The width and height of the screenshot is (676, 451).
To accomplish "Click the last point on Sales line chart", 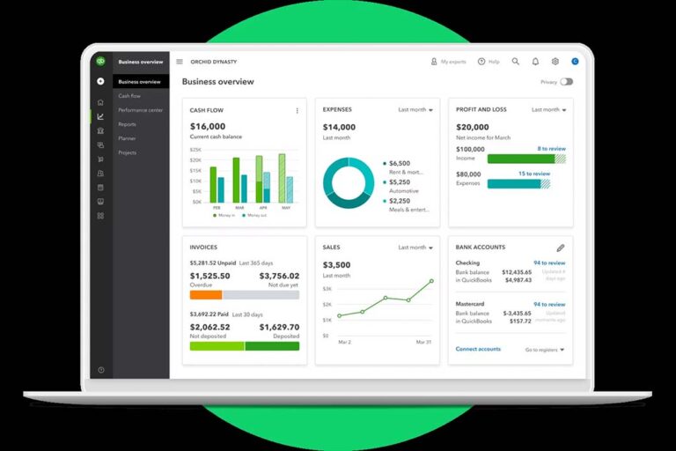I will 431,281.
